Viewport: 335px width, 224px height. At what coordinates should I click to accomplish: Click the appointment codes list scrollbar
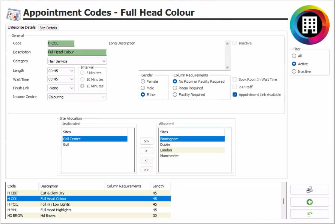283,201
